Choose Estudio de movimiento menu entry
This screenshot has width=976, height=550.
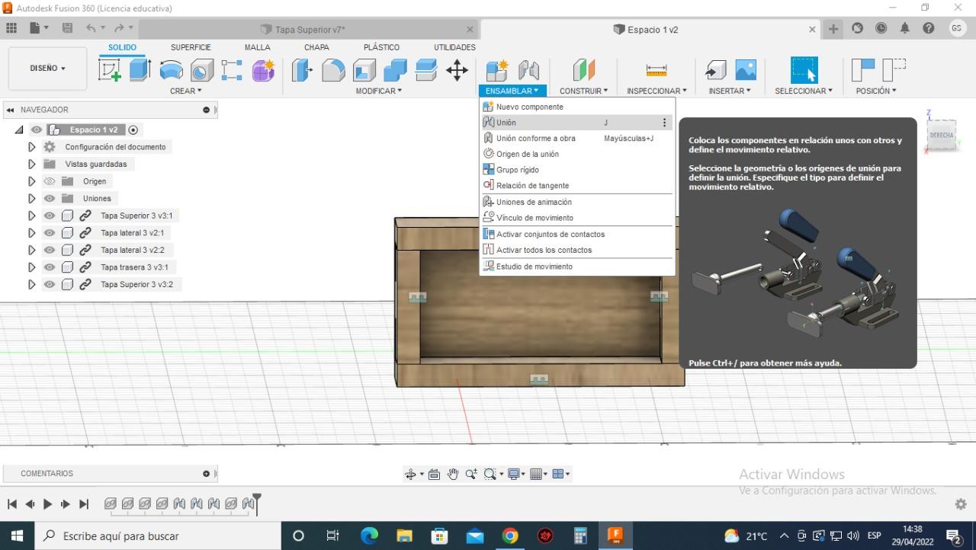click(576, 267)
